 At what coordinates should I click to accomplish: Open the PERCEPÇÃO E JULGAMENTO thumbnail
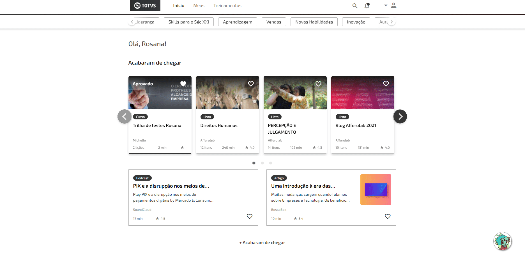(295, 93)
